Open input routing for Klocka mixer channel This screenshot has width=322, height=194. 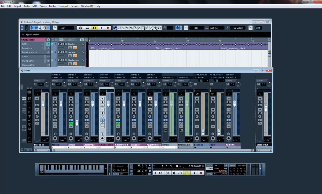point(59,75)
